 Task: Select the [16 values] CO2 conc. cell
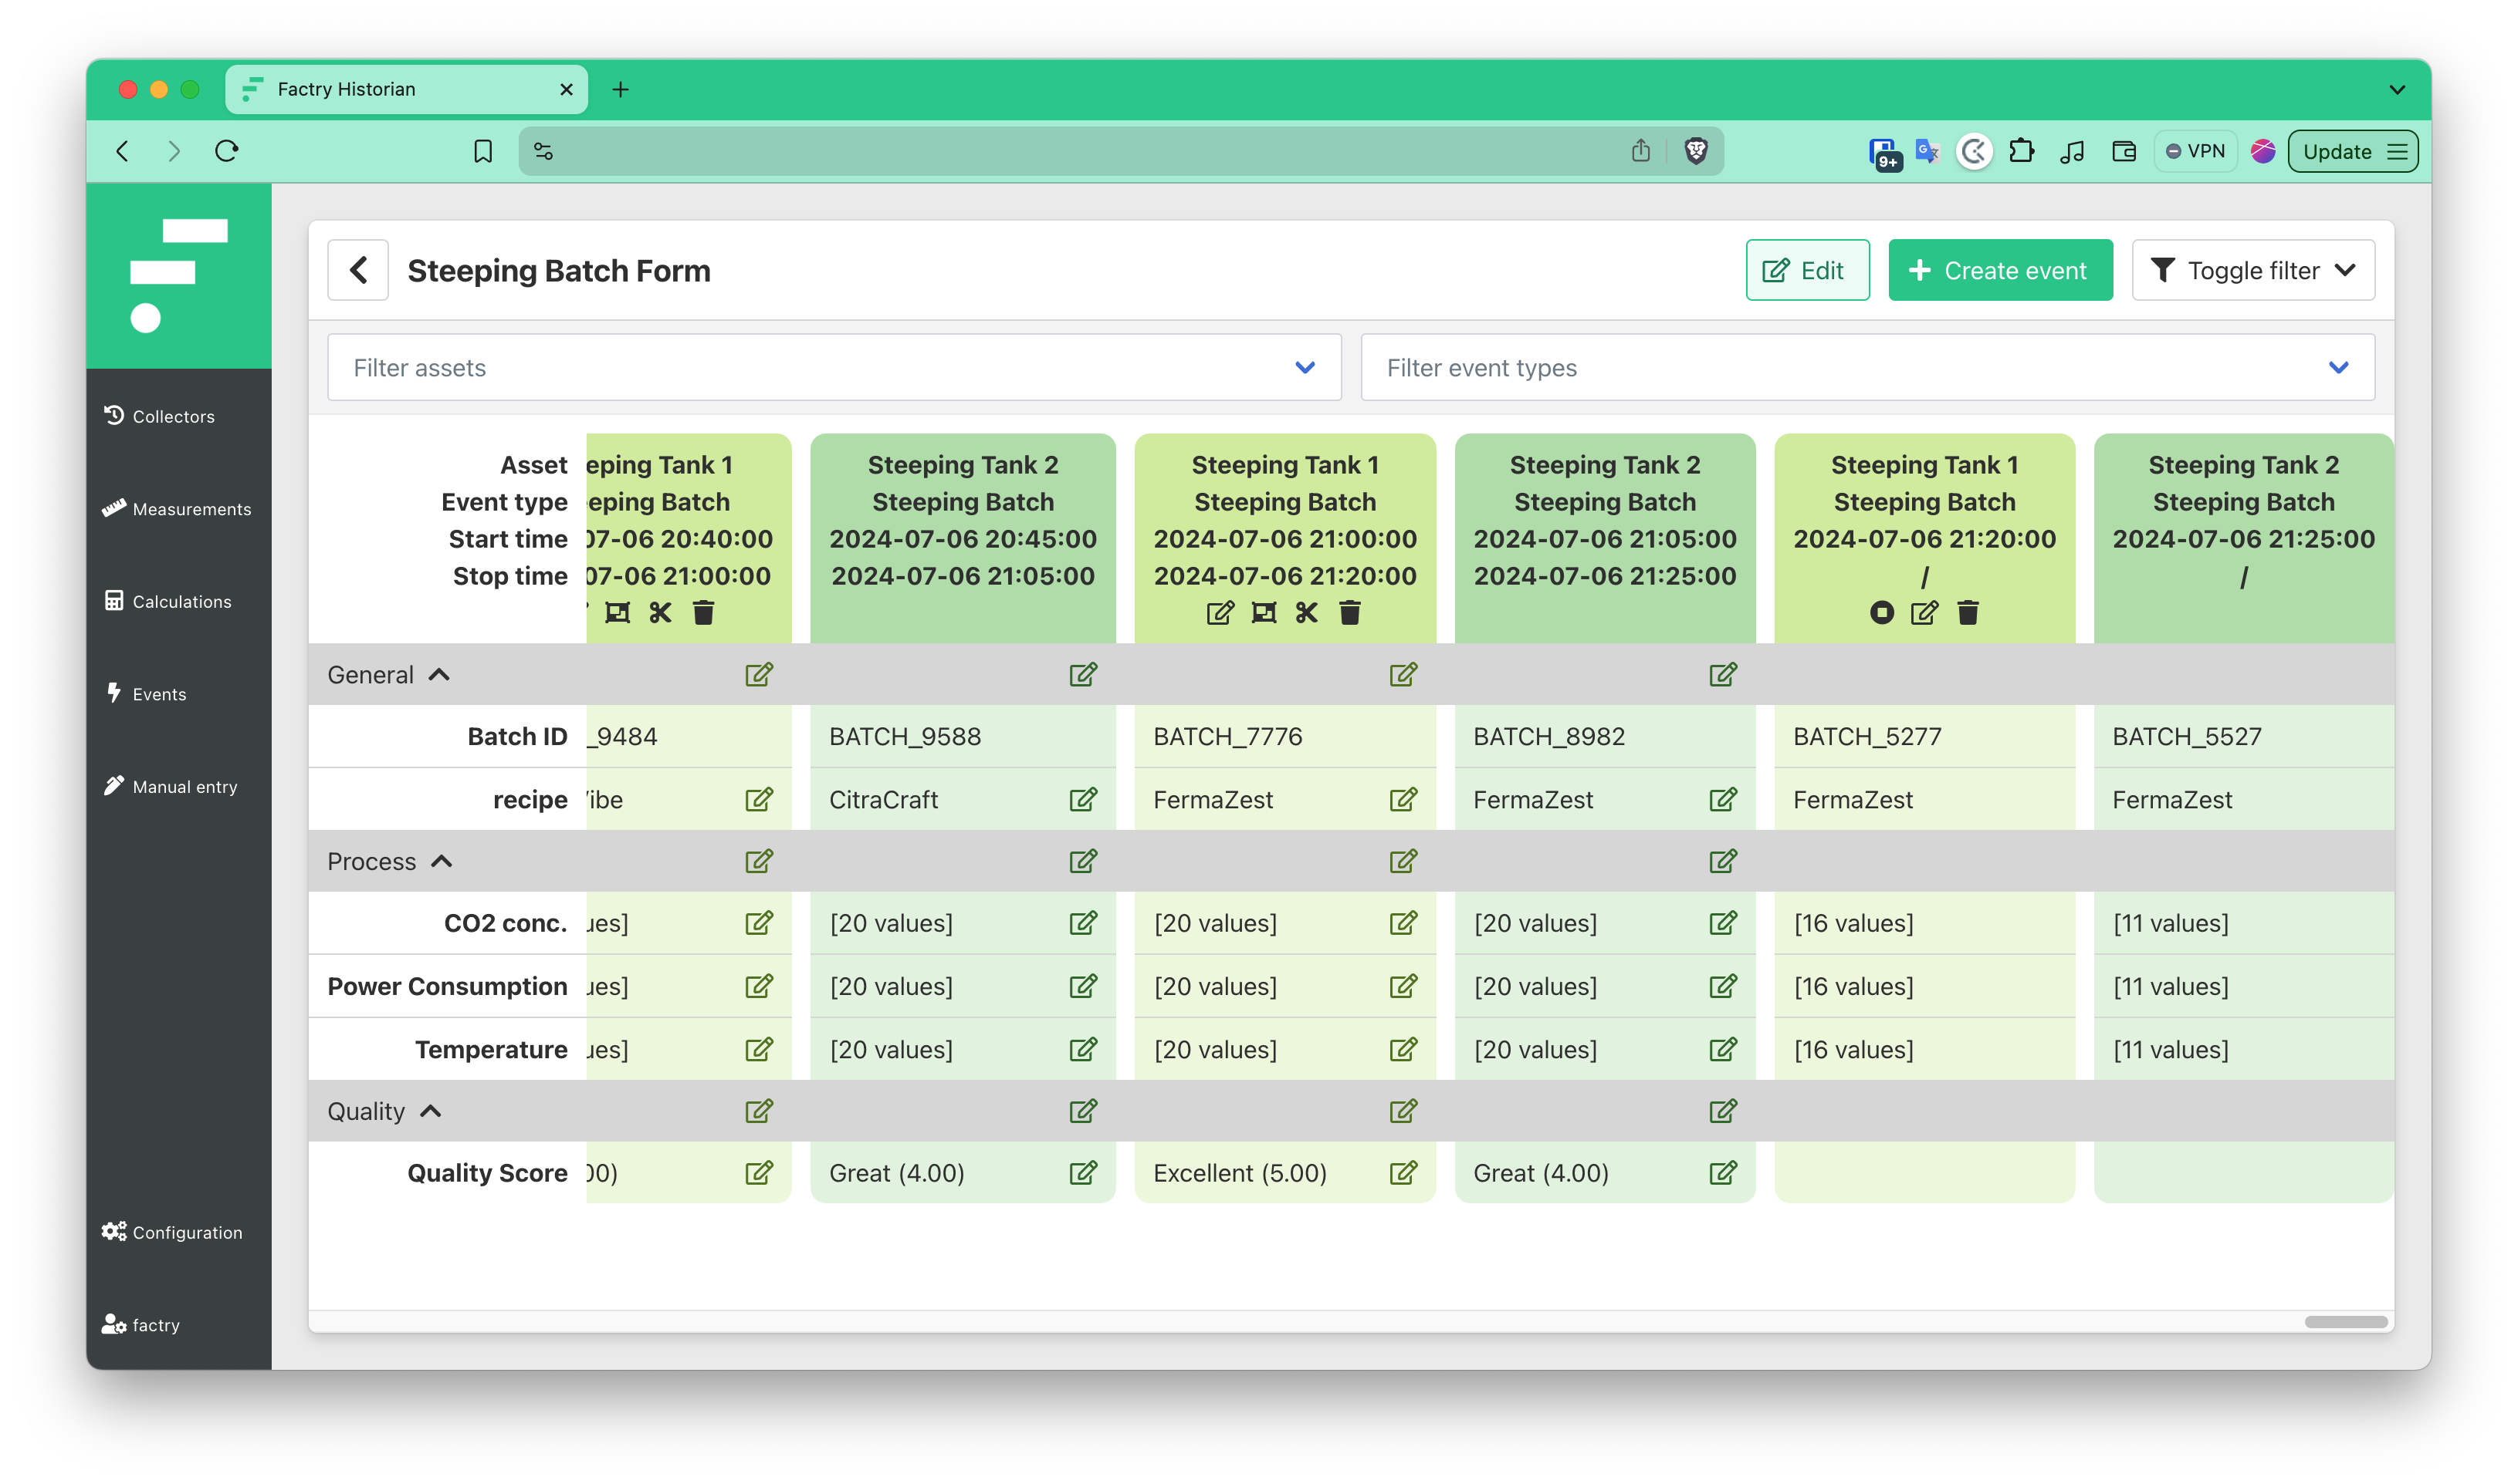(1924, 922)
